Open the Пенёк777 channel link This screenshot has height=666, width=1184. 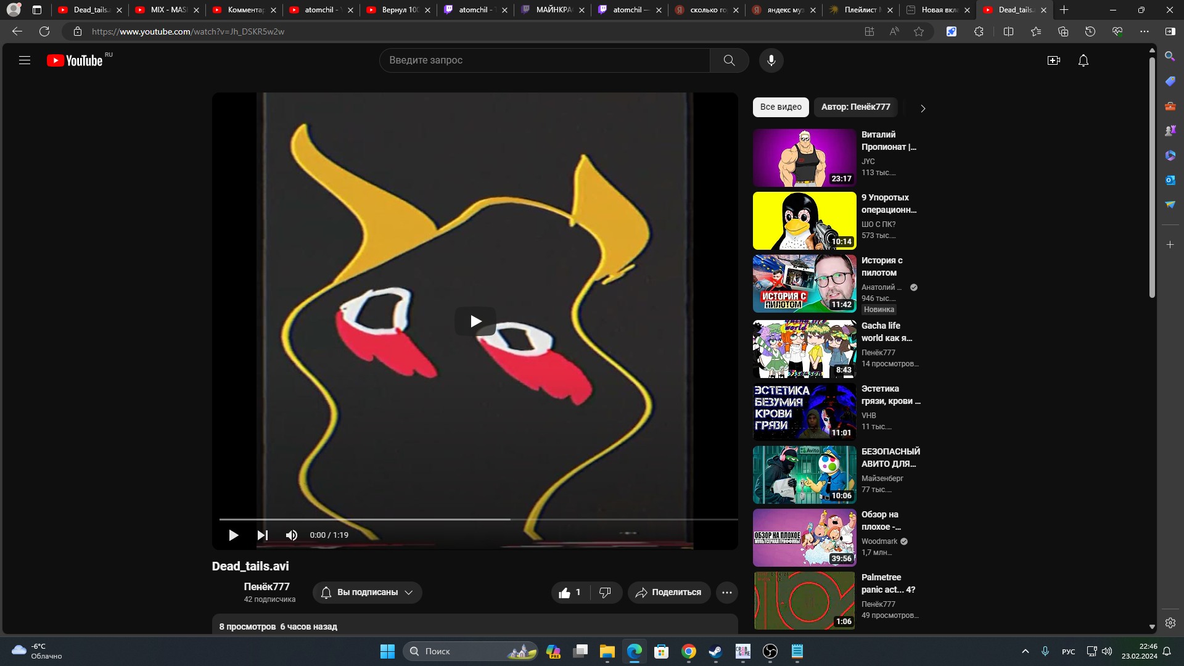pos(266,586)
